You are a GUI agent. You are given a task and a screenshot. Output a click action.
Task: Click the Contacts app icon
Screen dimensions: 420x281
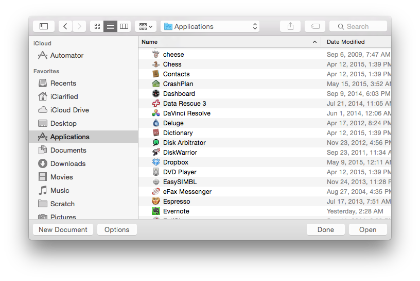[156, 74]
